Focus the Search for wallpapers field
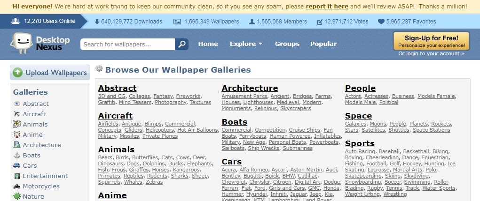This screenshot has height=201, width=480. (127, 44)
